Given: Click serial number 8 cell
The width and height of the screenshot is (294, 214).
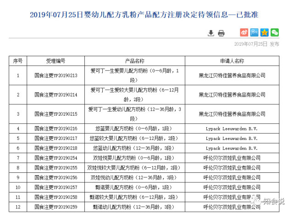Looking at the screenshot, I should tap(18, 168).
